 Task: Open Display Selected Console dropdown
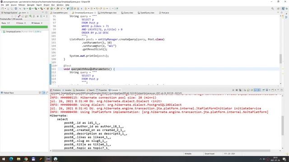pyautogui.click(x=270, y=90)
